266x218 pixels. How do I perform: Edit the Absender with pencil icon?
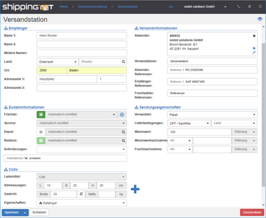(254, 53)
